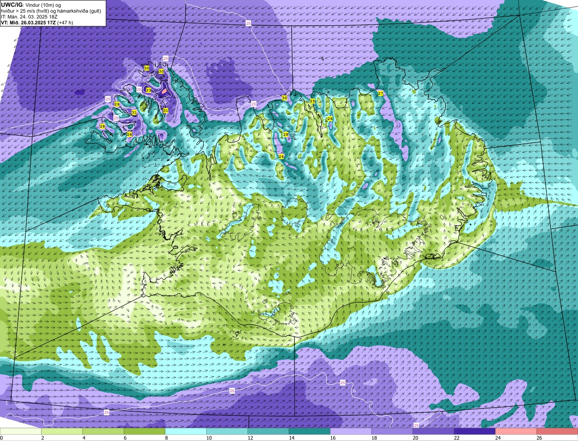Click the legend scale label "0"
Image resolution: width=578 pixels, height=441 pixels.
[x=1, y=438]
